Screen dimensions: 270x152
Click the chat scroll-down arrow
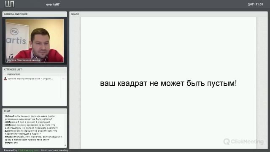[65, 145]
